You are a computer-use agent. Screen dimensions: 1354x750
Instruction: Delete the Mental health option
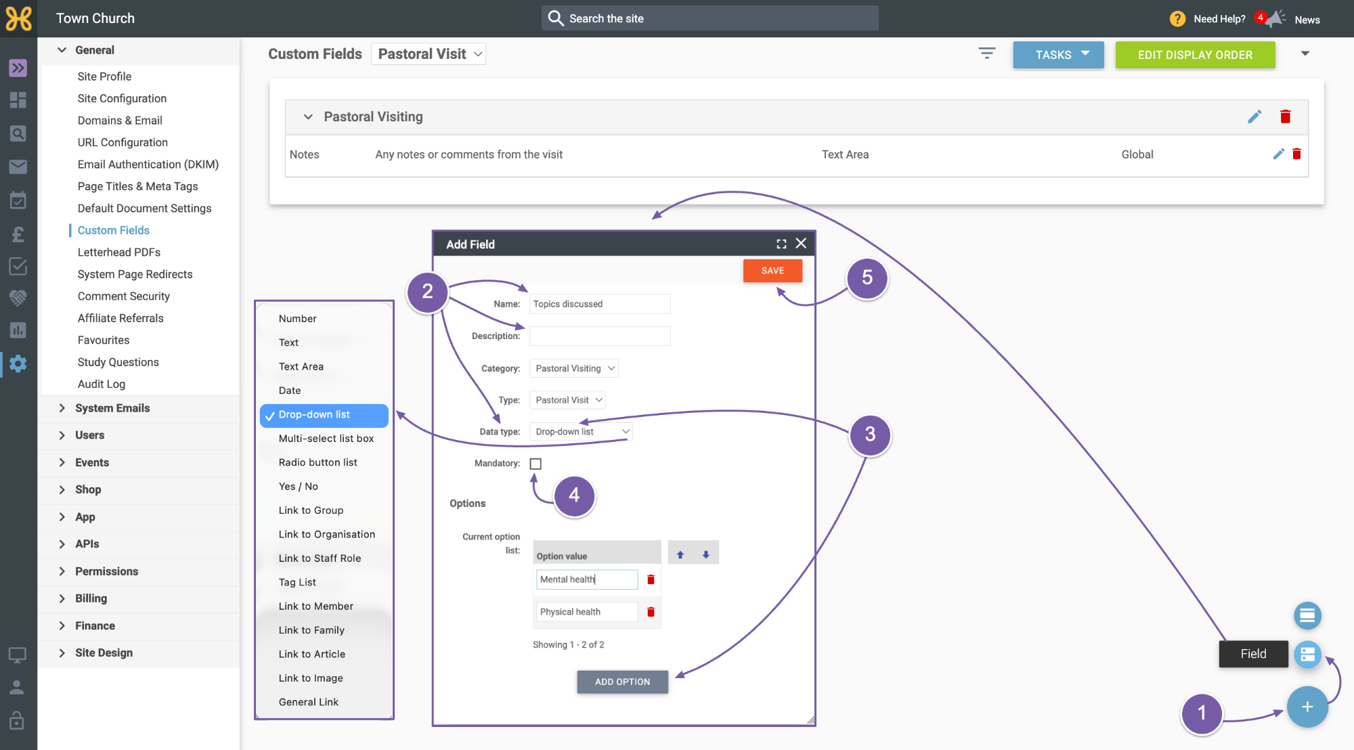pyautogui.click(x=651, y=579)
